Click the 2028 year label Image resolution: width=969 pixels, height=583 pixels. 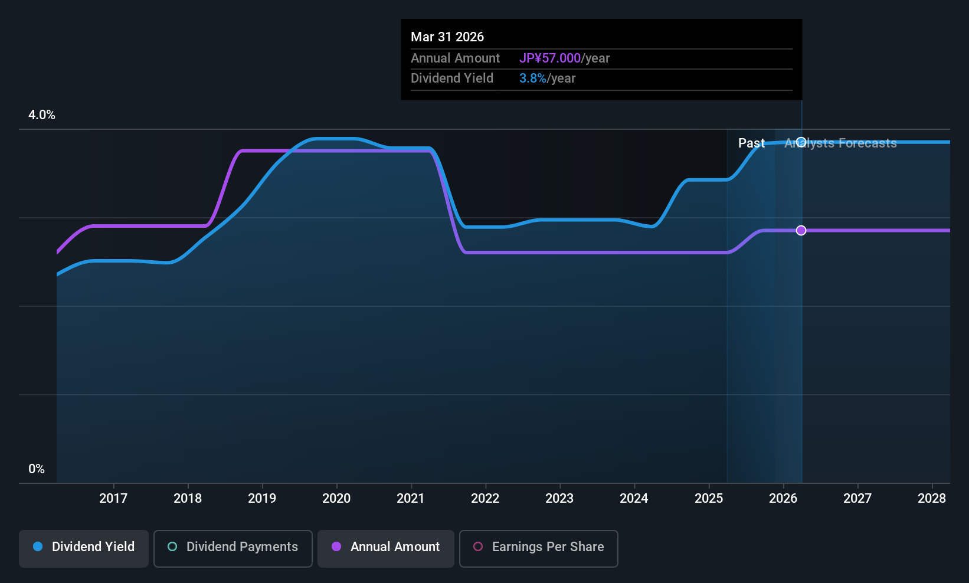click(932, 498)
